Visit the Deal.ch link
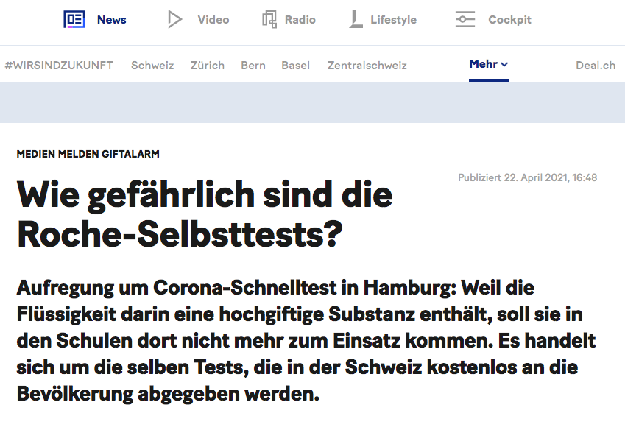 [x=596, y=65]
